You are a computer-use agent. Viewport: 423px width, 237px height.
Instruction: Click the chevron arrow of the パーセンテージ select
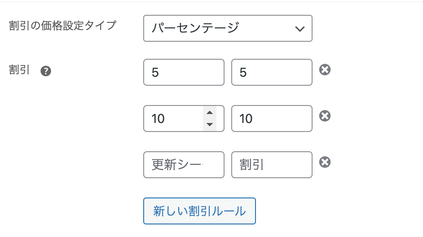300,29
